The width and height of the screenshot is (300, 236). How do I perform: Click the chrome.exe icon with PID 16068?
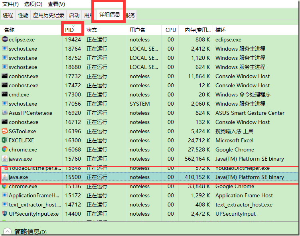(x=5, y=149)
